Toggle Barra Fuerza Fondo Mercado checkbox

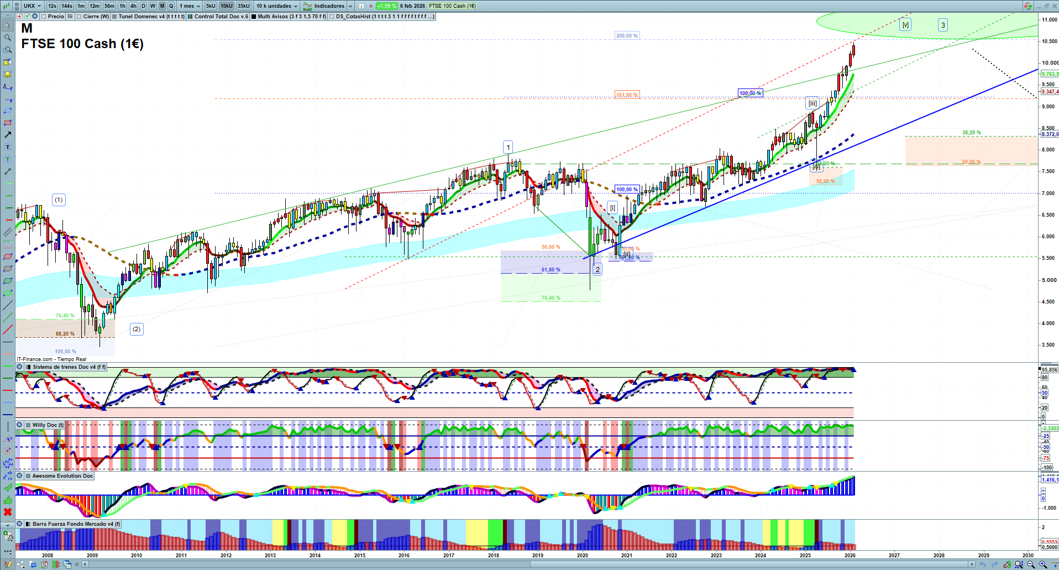(28, 524)
